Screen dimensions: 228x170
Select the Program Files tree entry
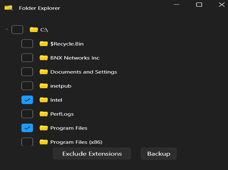69,128
